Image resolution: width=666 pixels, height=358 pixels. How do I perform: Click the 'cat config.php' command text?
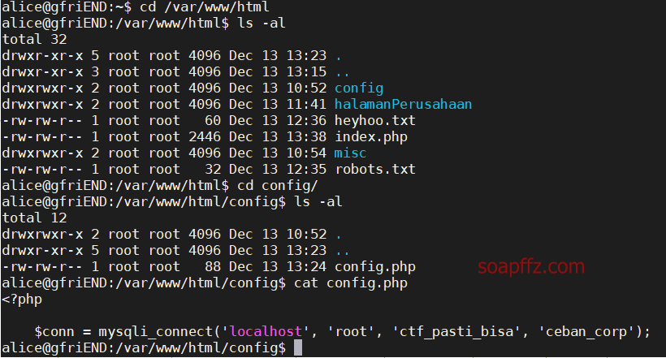[x=351, y=283]
